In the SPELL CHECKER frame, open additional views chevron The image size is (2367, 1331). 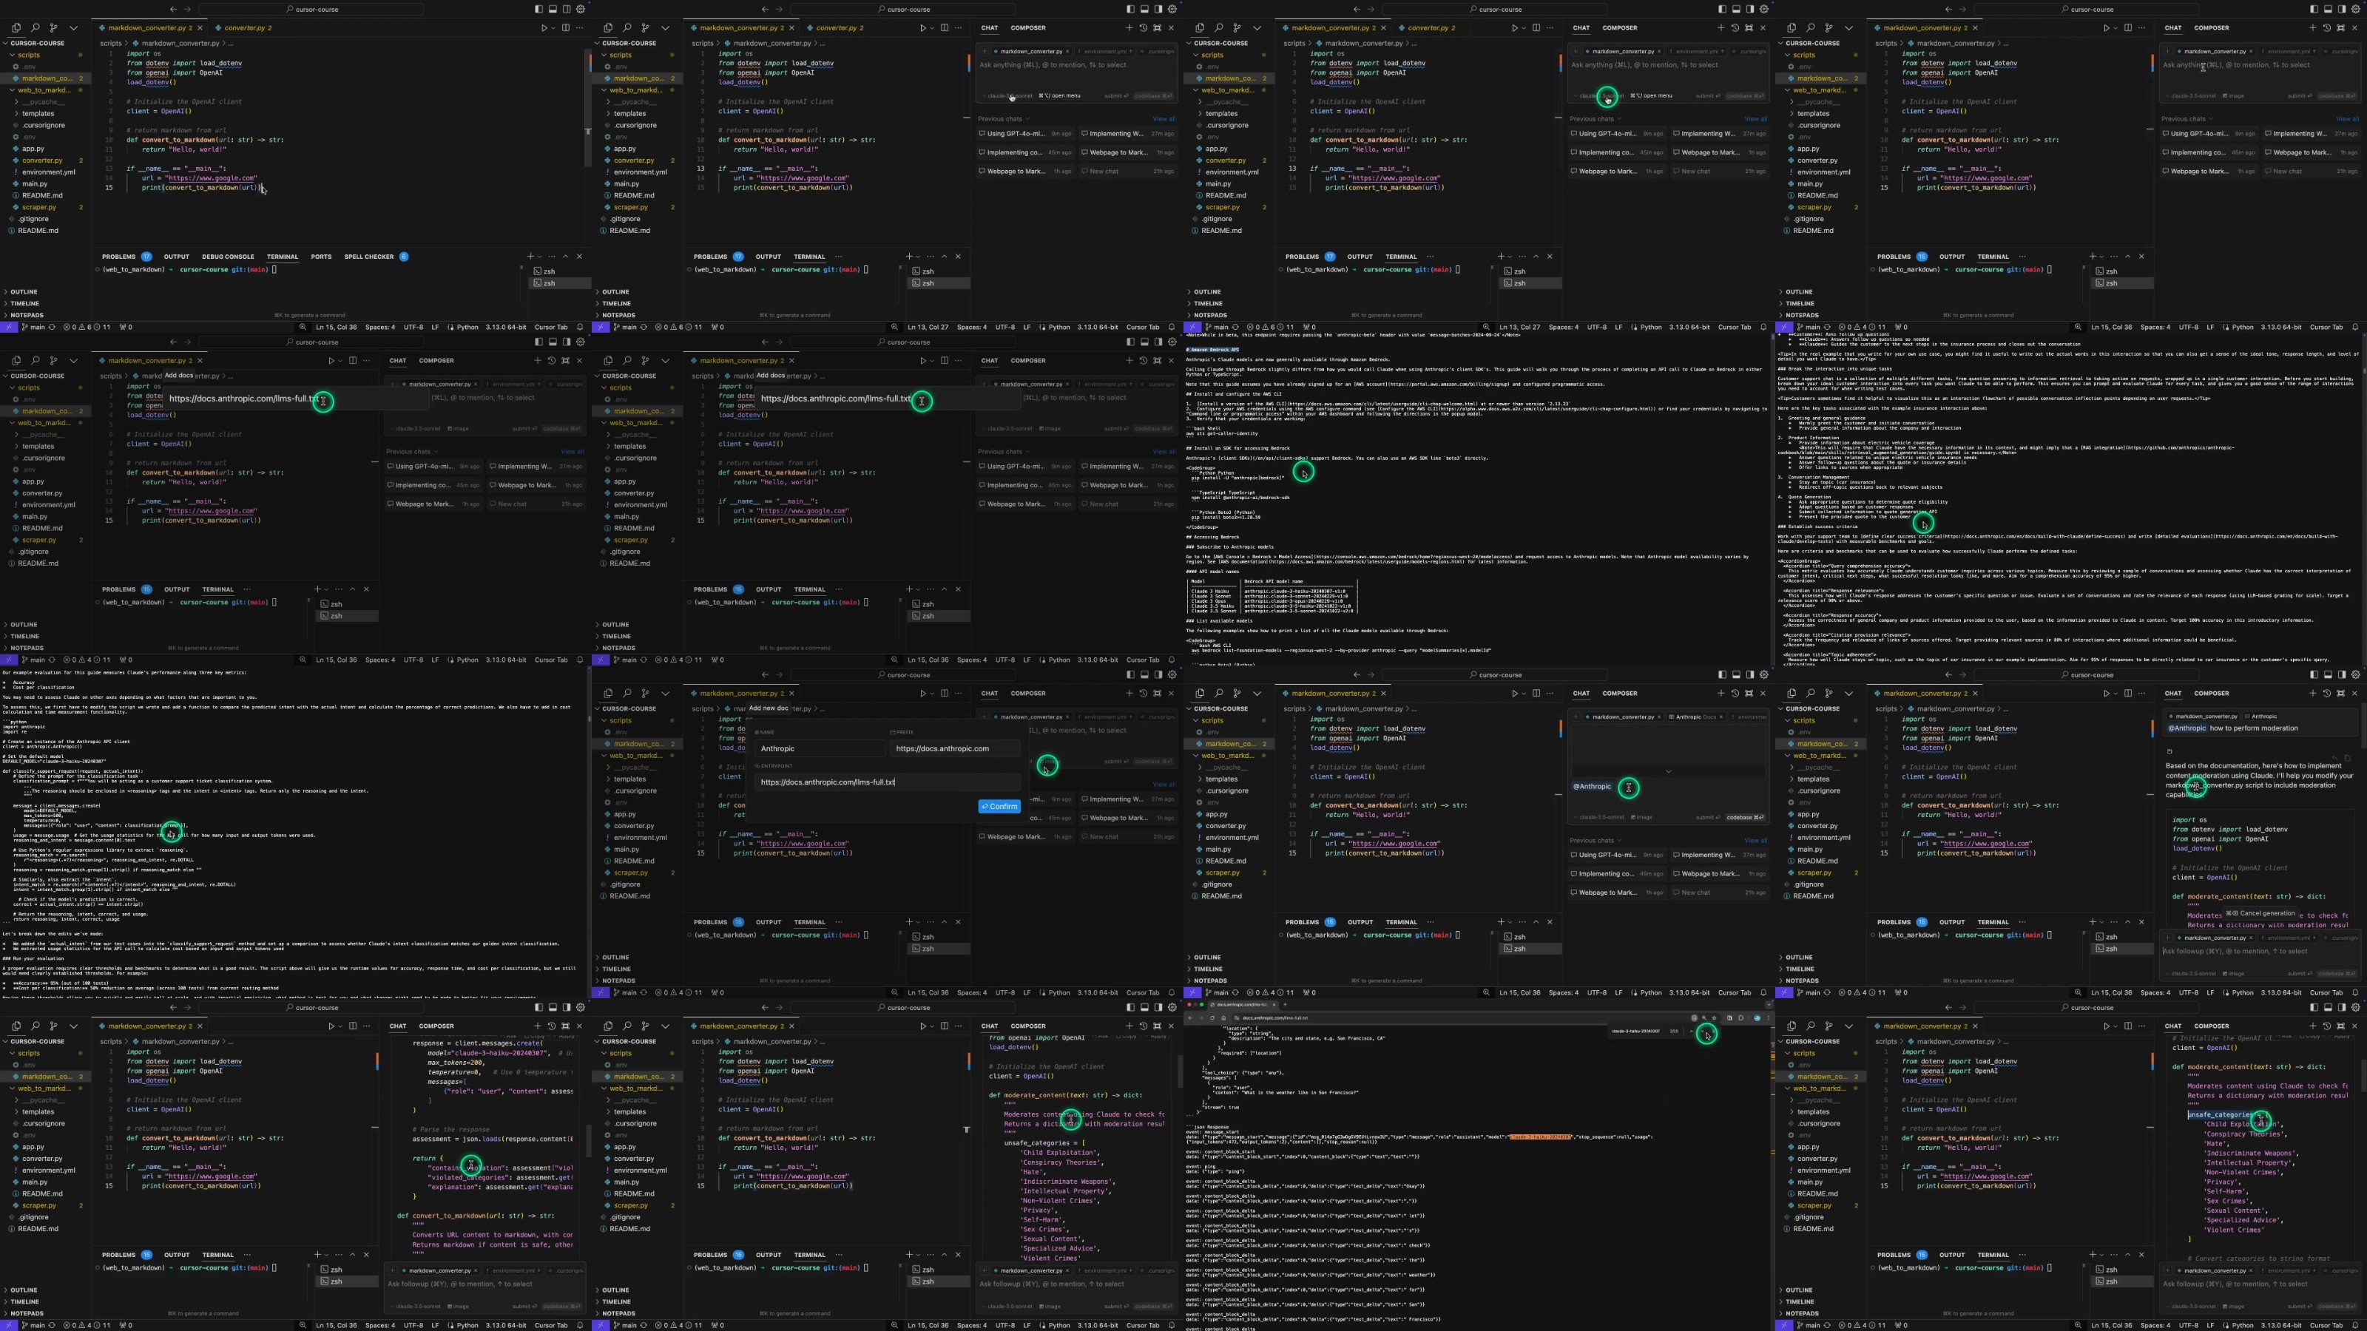pyautogui.click(x=73, y=27)
